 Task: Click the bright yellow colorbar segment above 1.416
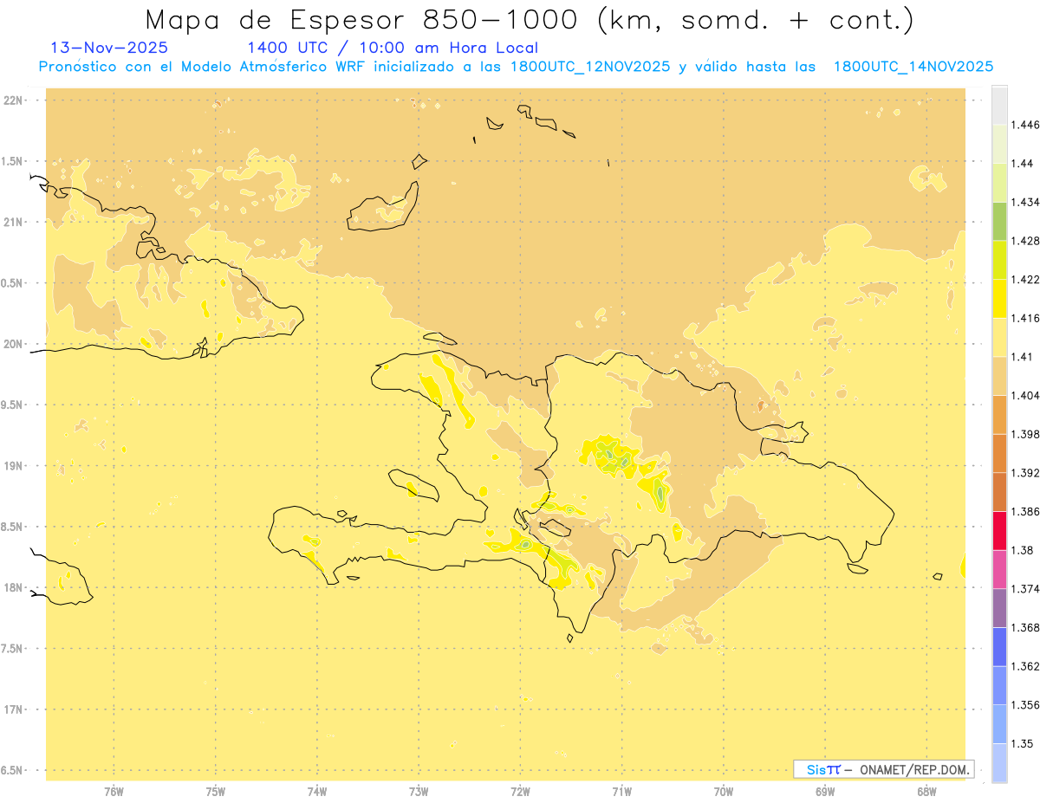pos(999,298)
